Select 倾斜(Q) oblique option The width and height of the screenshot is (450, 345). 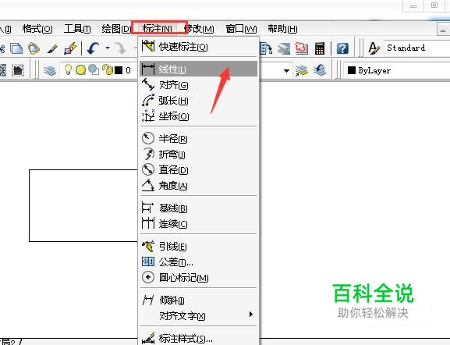pos(199,301)
